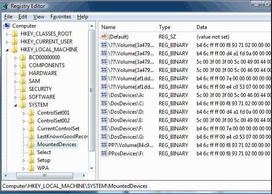Click the Computer icon in tree
The image size is (272, 194).
(x=7, y=26)
